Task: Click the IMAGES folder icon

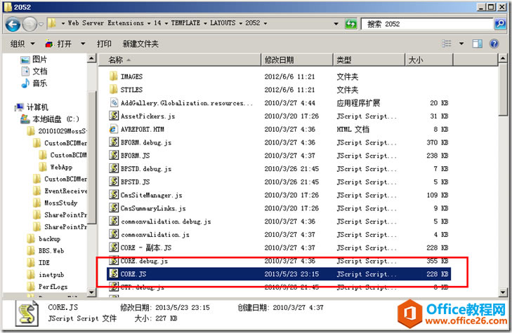Action: tap(113, 76)
